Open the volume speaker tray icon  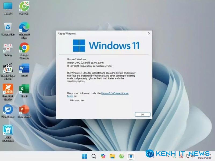coord(193,156)
